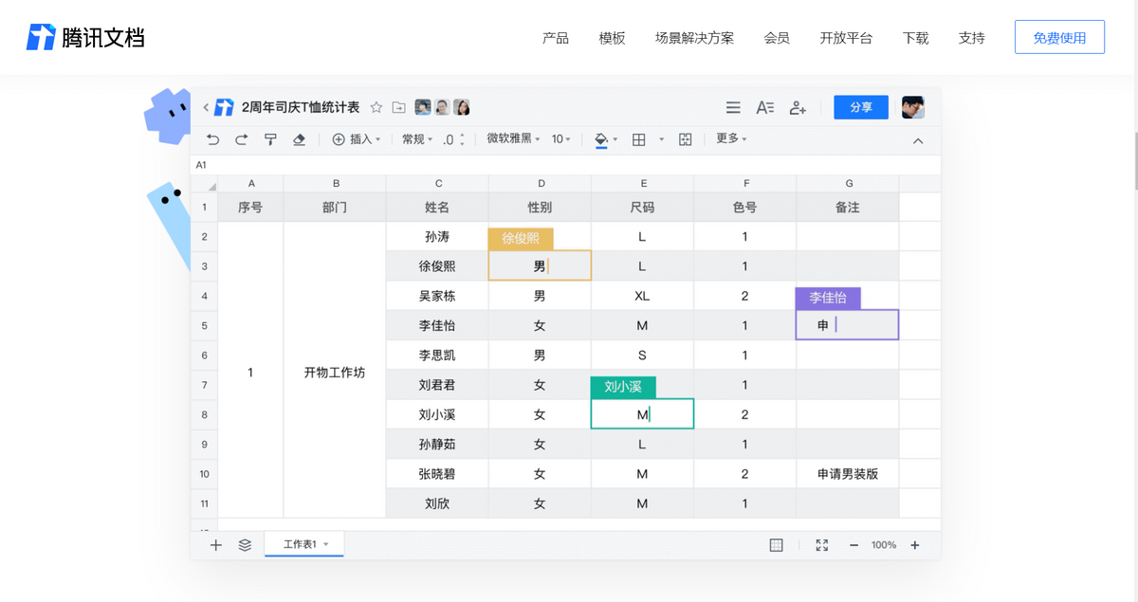Click the merge cells icon
1138x602 pixels.
[686, 139]
